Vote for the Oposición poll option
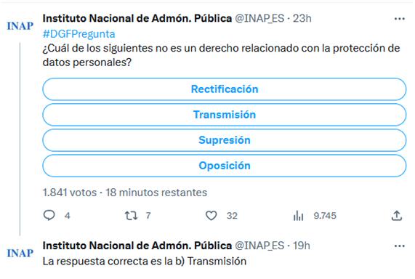Screen dimensions: 415x279 [224, 166]
